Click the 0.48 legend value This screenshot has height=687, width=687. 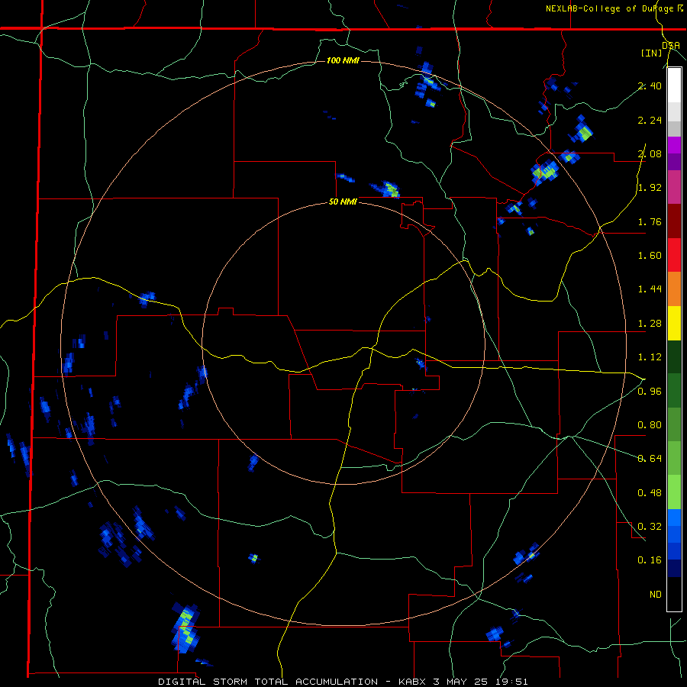[x=650, y=493]
